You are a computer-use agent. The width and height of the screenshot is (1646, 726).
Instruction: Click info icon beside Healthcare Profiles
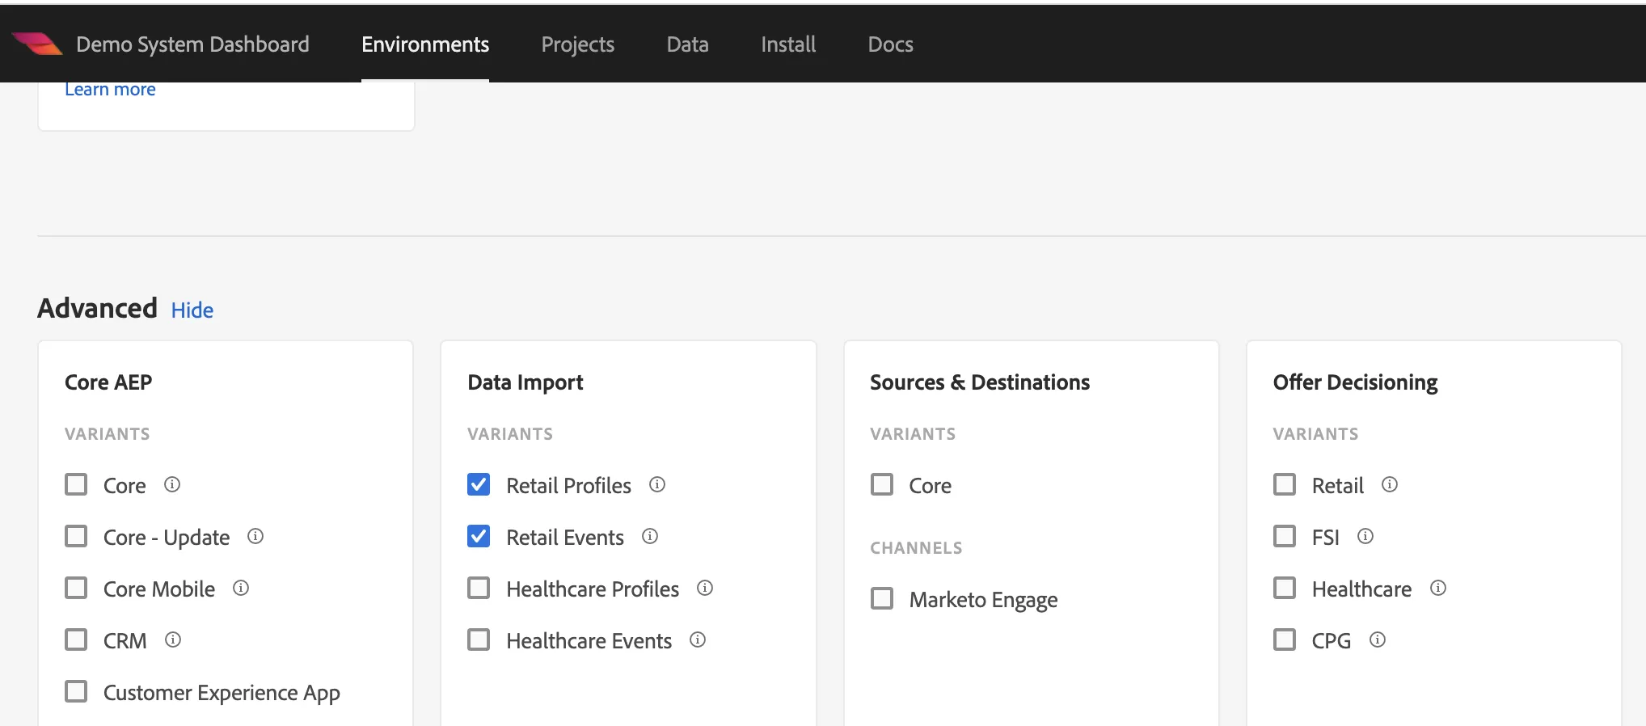[705, 588]
